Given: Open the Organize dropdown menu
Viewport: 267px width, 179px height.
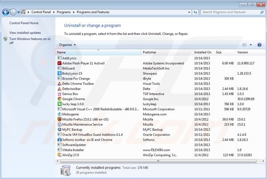Looking at the screenshot, I should [67, 45].
